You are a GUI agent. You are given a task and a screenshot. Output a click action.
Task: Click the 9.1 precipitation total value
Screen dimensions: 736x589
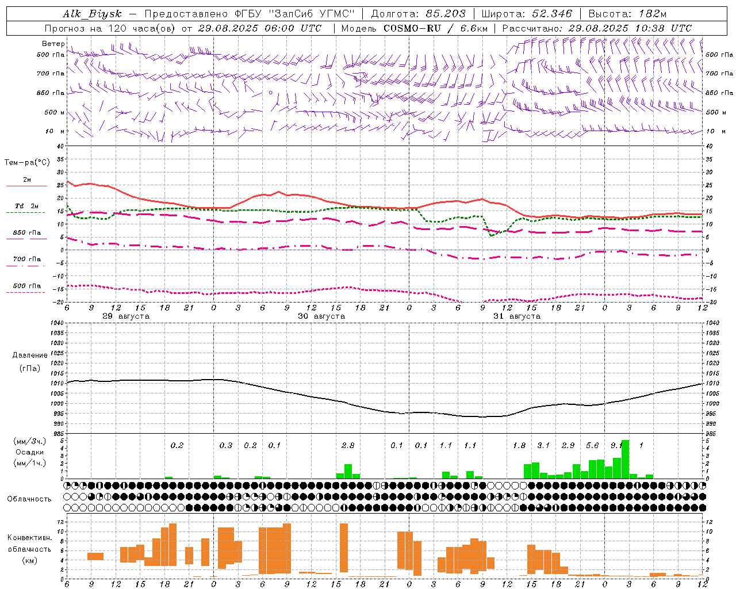(616, 446)
